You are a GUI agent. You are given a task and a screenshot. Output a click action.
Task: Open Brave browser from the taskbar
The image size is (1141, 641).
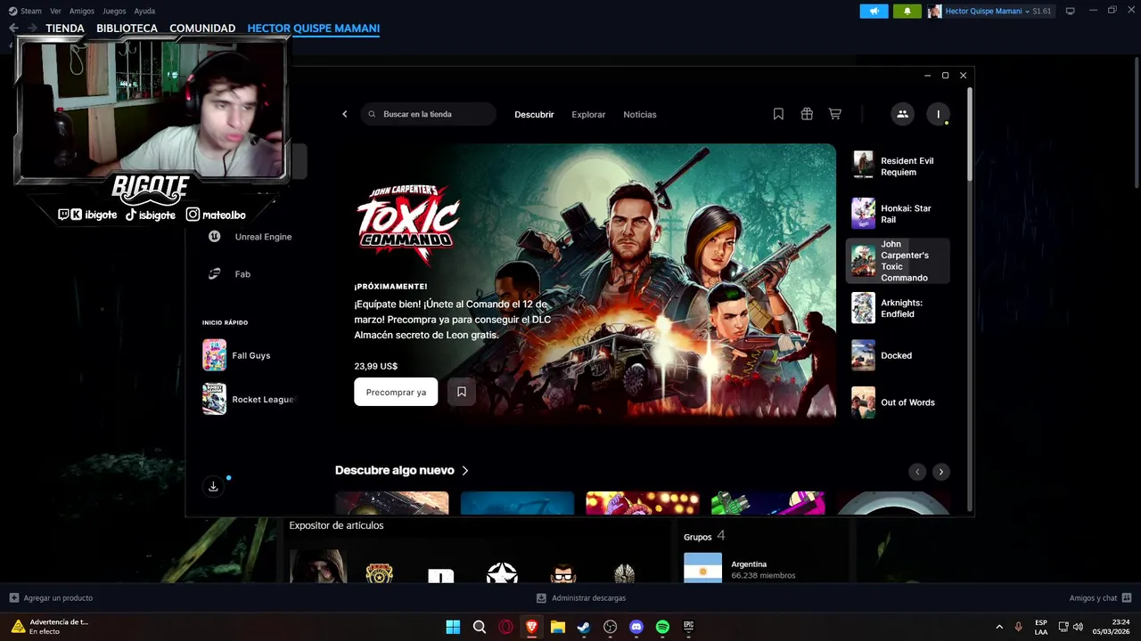(x=531, y=627)
